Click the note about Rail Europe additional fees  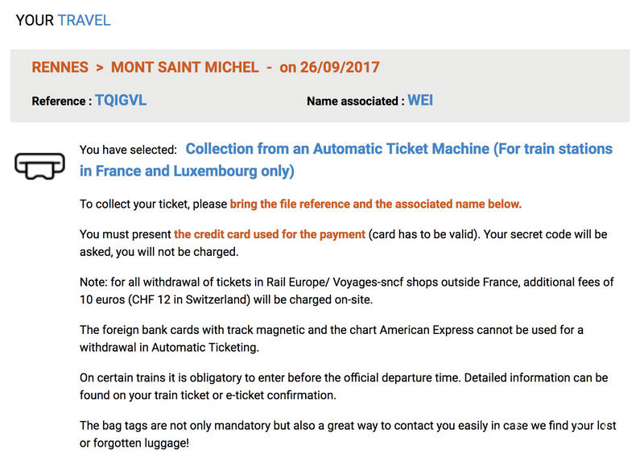[x=347, y=291]
